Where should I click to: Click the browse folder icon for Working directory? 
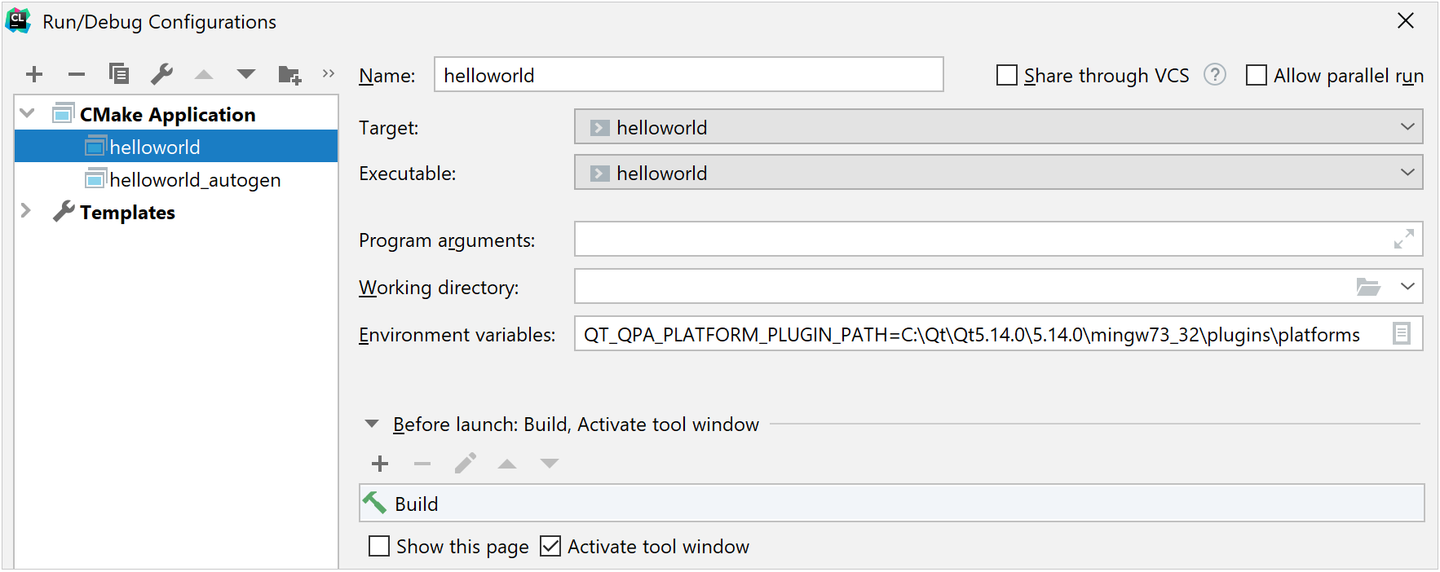pyautogui.click(x=1367, y=287)
